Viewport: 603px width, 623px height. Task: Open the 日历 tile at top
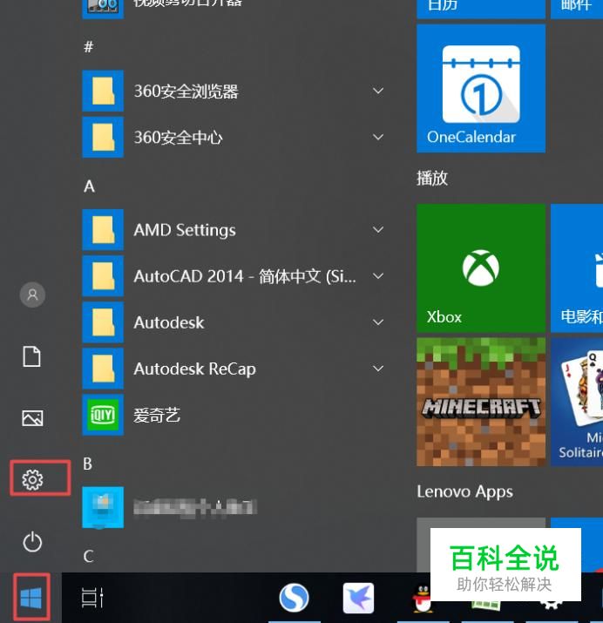point(481,9)
